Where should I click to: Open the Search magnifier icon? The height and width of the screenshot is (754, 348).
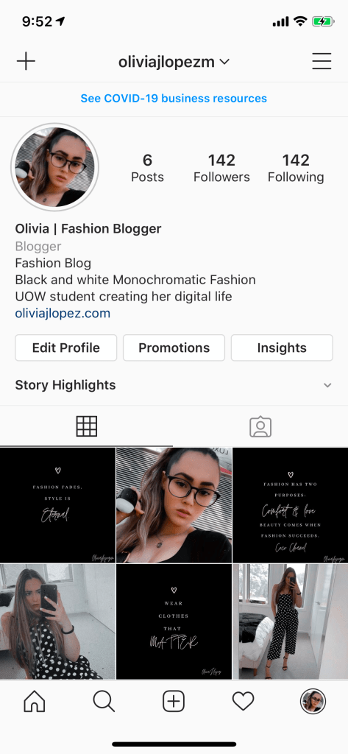(x=104, y=702)
